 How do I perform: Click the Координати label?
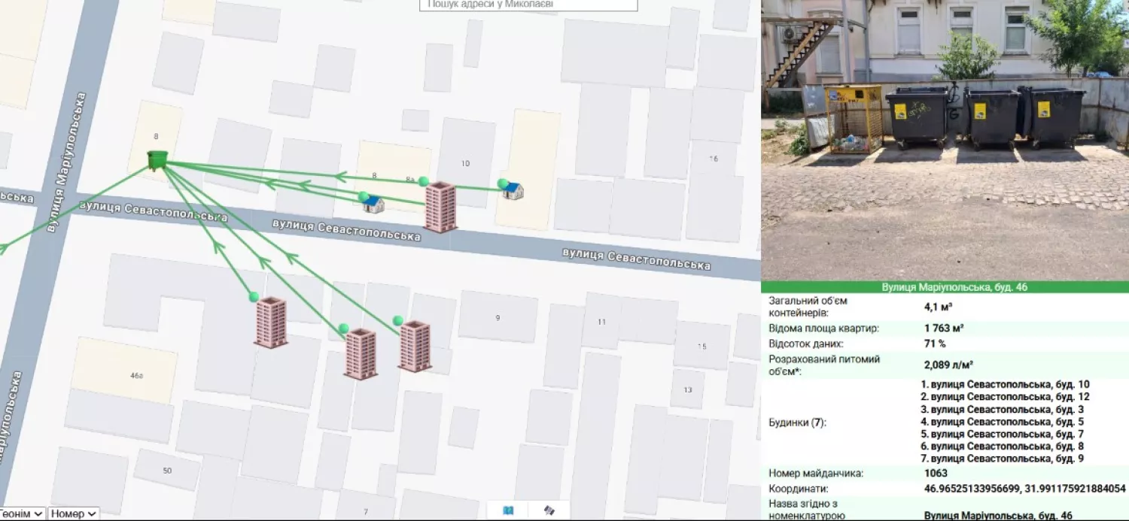(x=798, y=488)
